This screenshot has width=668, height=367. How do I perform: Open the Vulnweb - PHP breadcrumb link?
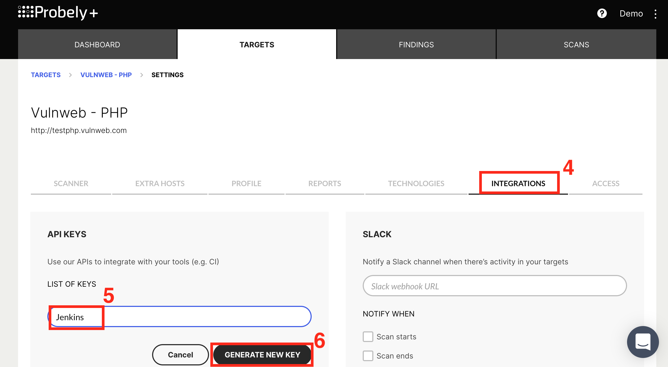(x=106, y=75)
